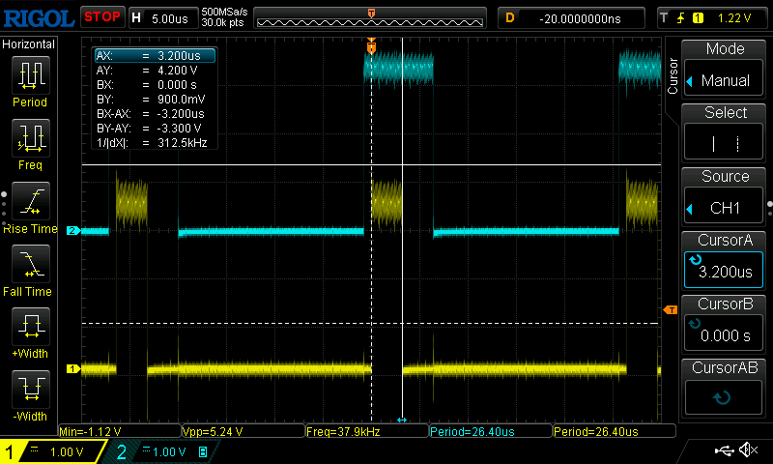Choose the Fall Time measurement icon
The width and height of the screenshot is (773, 464).
30,266
